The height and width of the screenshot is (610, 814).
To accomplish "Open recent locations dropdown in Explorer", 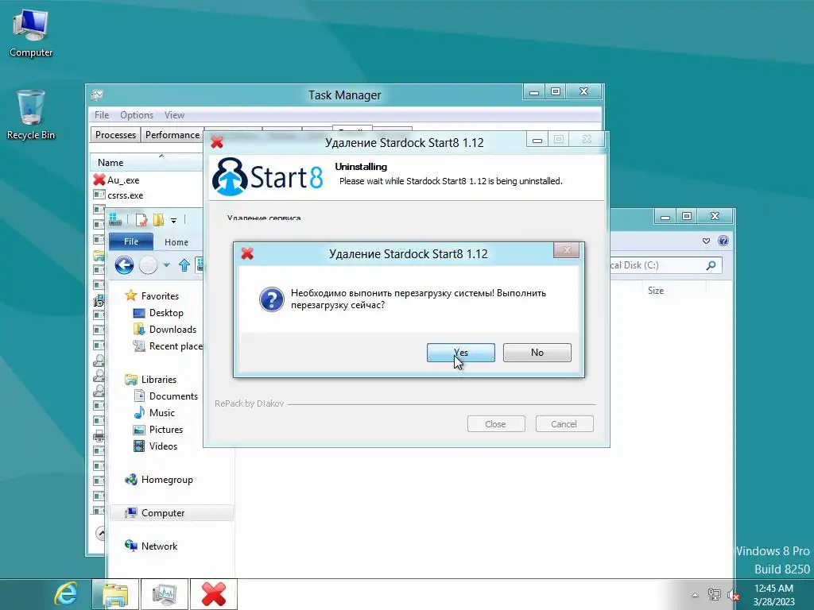I will 166,265.
